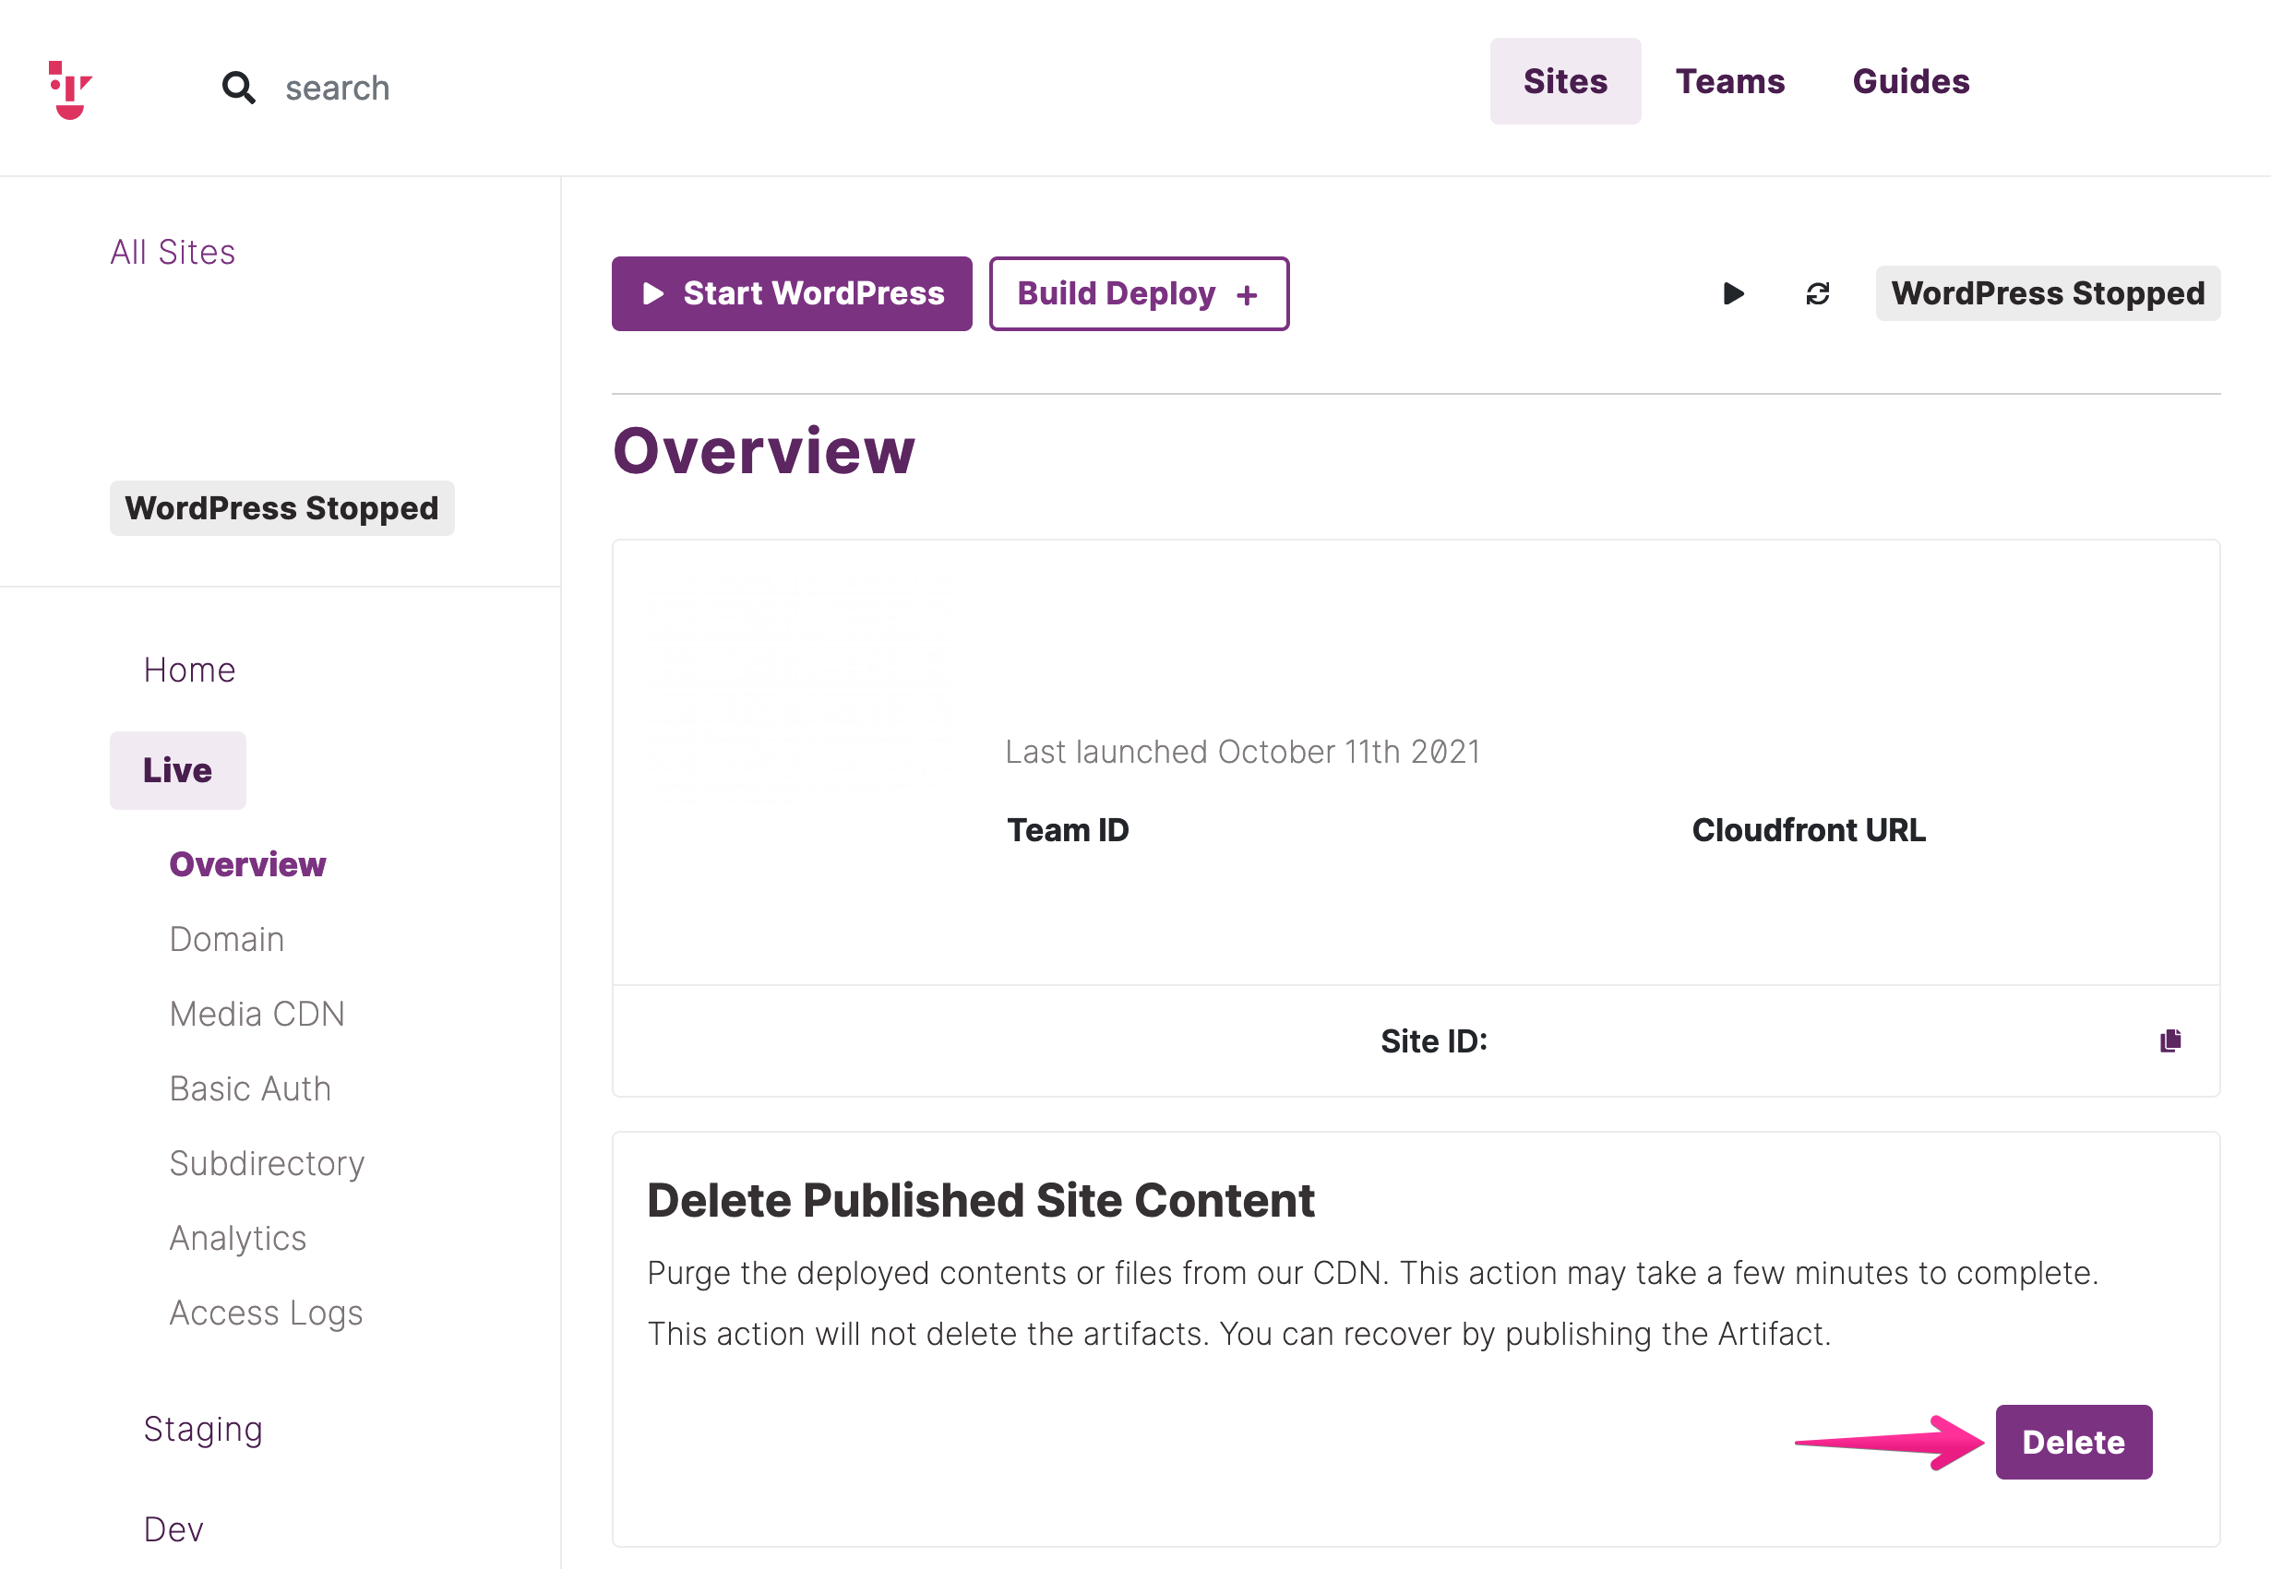Image resolution: width=2271 pixels, height=1569 pixels.
Task: Open the Teams tab
Action: [x=1730, y=80]
